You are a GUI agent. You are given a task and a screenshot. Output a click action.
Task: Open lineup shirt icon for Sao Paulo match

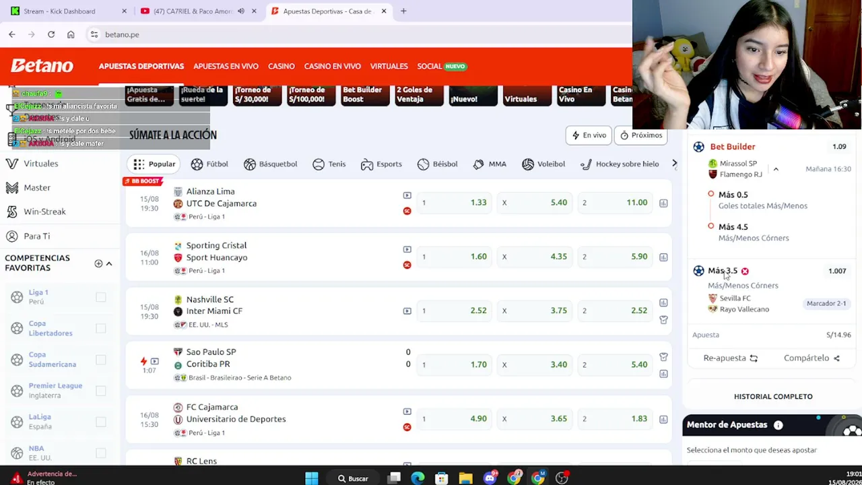[x=663, y=357]
